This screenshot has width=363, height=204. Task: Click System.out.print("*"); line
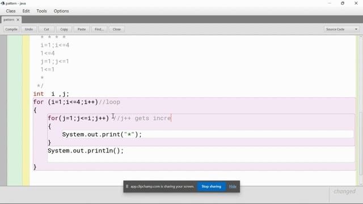click(x=102, y=134)
